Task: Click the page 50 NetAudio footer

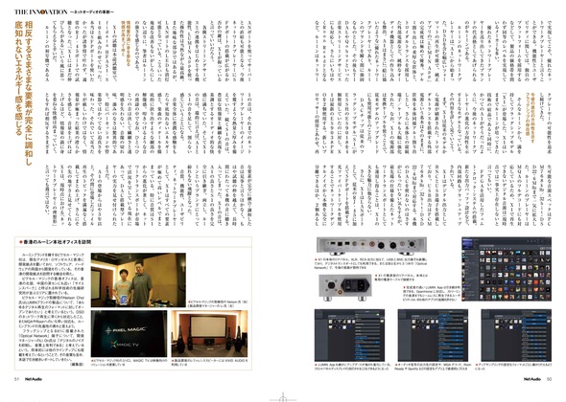Action: tap(538, 379)
